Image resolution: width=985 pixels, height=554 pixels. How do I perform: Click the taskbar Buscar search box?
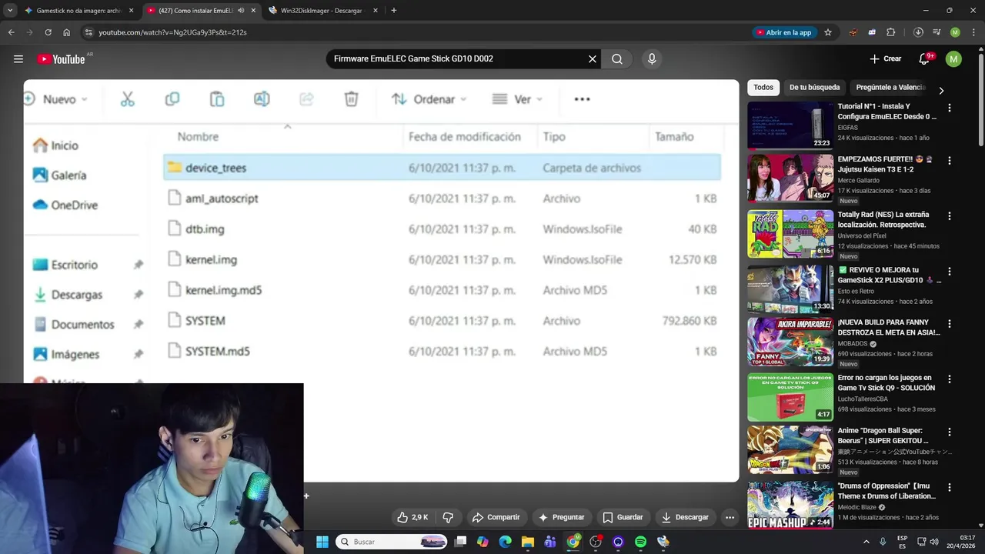tap(392, 542)
